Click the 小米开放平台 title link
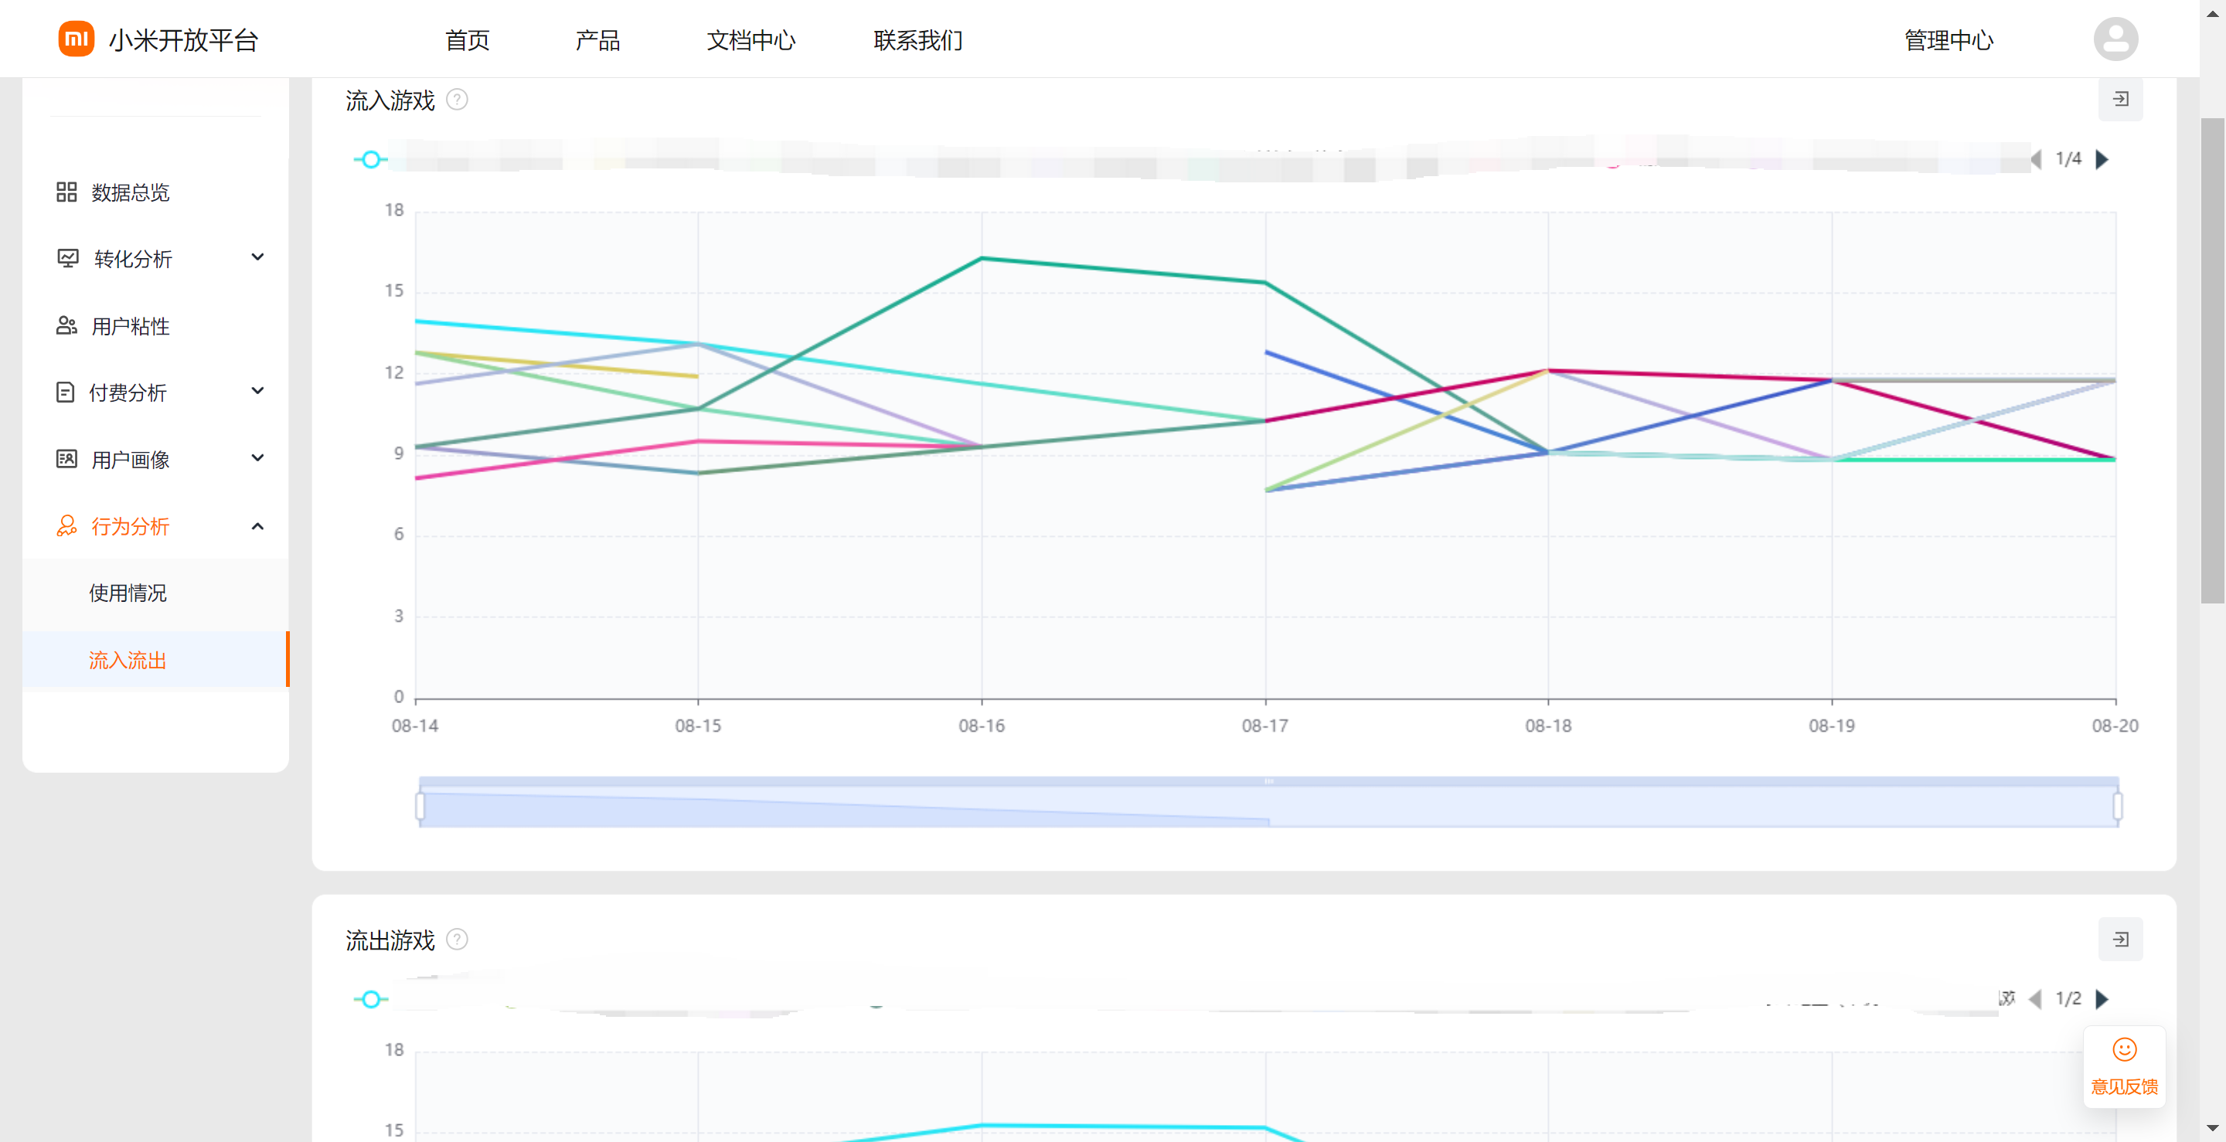2226x1142 pixels. coord(183,41)
